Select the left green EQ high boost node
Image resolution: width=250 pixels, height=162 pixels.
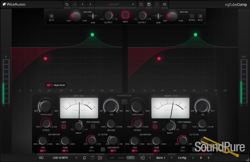click(x=92, y=35)
